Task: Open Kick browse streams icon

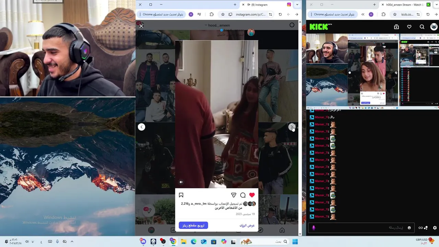Action: pos(396,27)
